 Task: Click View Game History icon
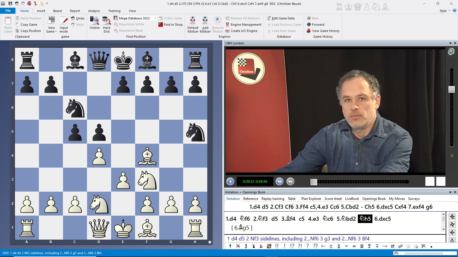(x=309, y=31)
